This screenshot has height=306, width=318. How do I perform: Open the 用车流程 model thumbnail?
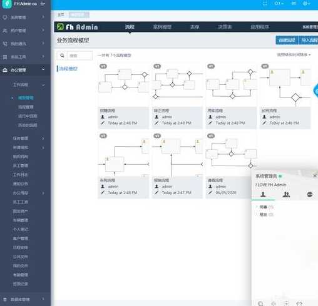coord(231,84)
